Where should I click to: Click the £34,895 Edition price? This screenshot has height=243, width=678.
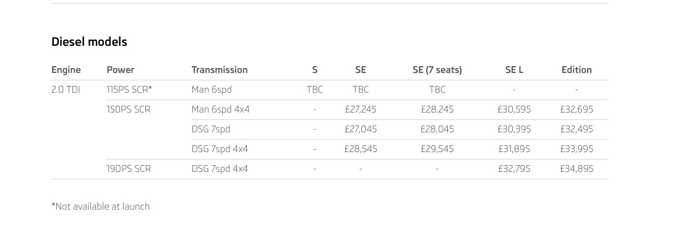[x=577, y=169]
